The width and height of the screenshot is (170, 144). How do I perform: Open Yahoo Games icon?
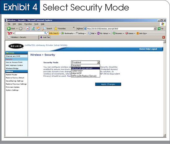127,33
